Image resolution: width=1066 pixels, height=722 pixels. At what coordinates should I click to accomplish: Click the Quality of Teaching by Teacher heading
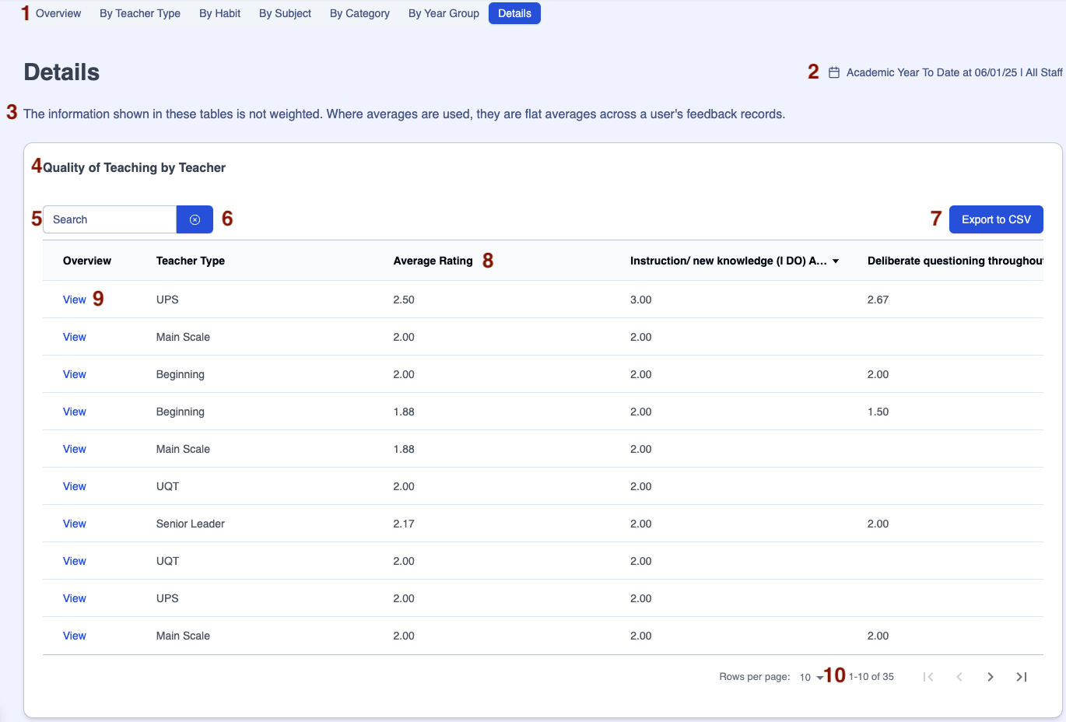click(134, 167)
